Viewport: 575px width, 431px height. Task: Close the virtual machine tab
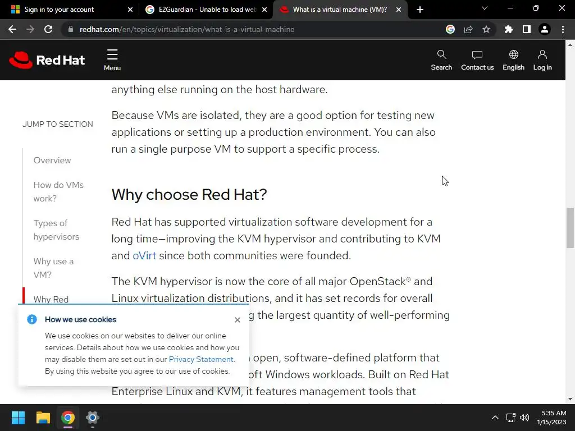[399, 10]
